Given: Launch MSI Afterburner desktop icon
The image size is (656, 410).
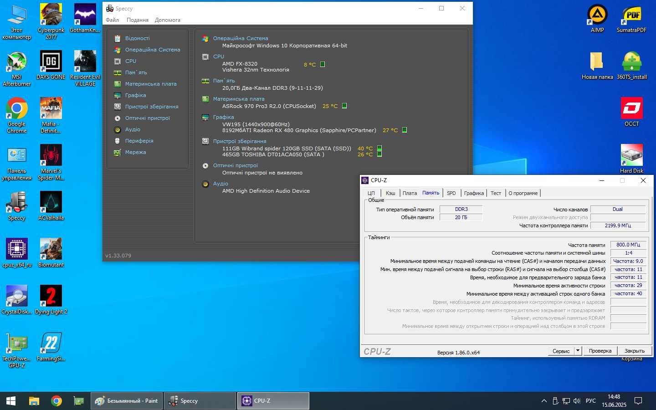Looking at the screenshot, I should point(16,68).
